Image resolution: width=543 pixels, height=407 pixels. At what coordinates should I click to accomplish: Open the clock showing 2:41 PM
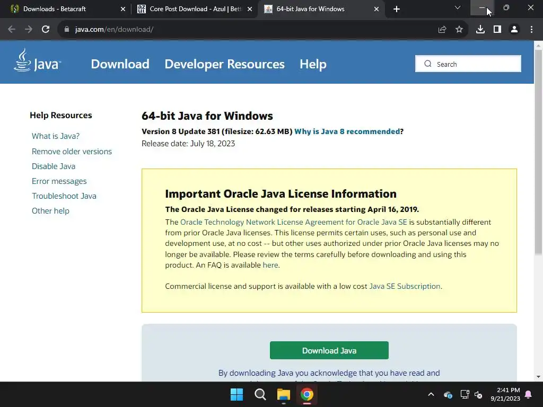[505, 394]
